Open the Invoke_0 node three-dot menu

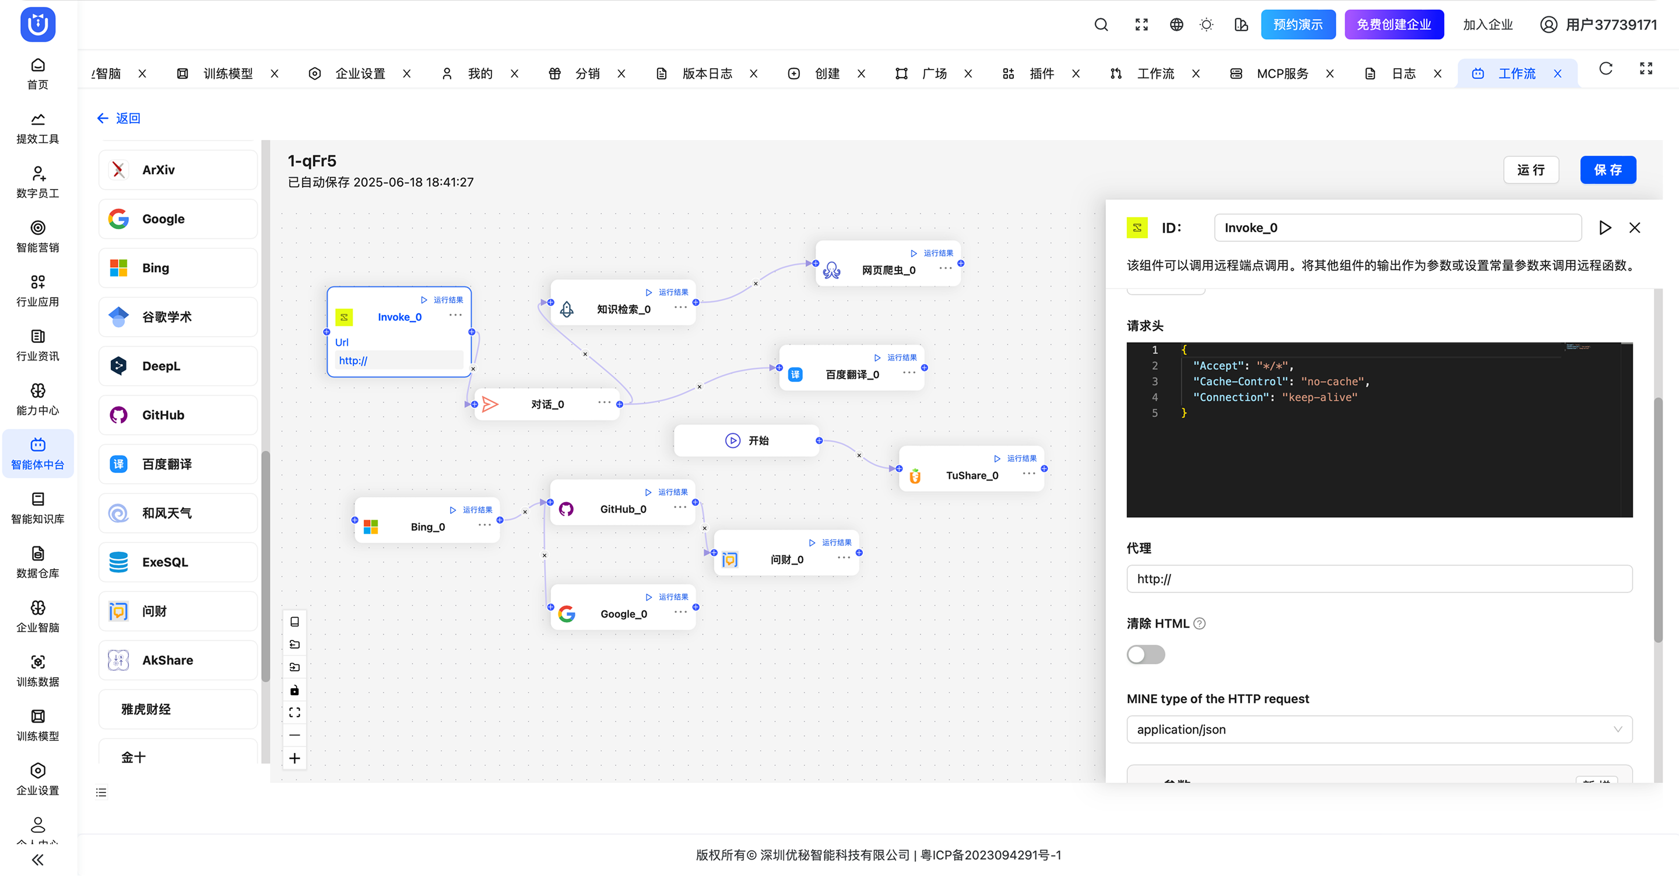tap(455, 315)
